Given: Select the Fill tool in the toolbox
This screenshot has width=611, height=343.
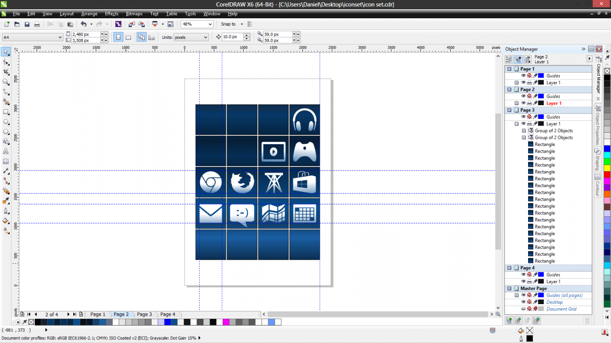Looking at the screenshot, I should pyautogui.click(x=5, y=221).
